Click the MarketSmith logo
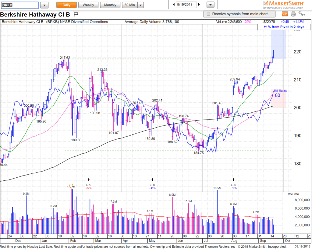The height and width of the screenshot is (252, 312). coord(283,5)
